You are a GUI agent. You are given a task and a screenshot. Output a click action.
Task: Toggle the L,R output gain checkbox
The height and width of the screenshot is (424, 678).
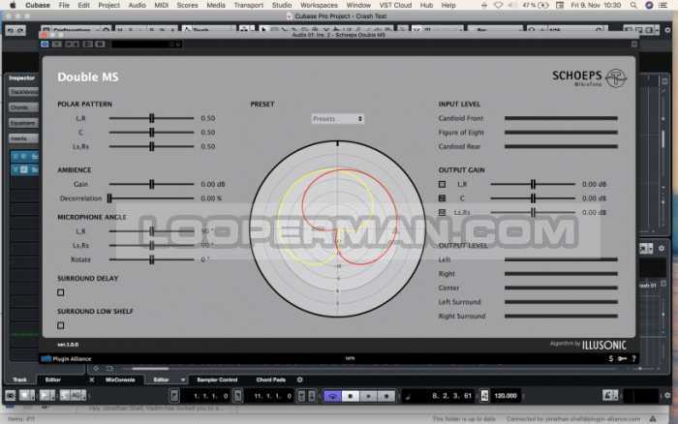[442, 184]
